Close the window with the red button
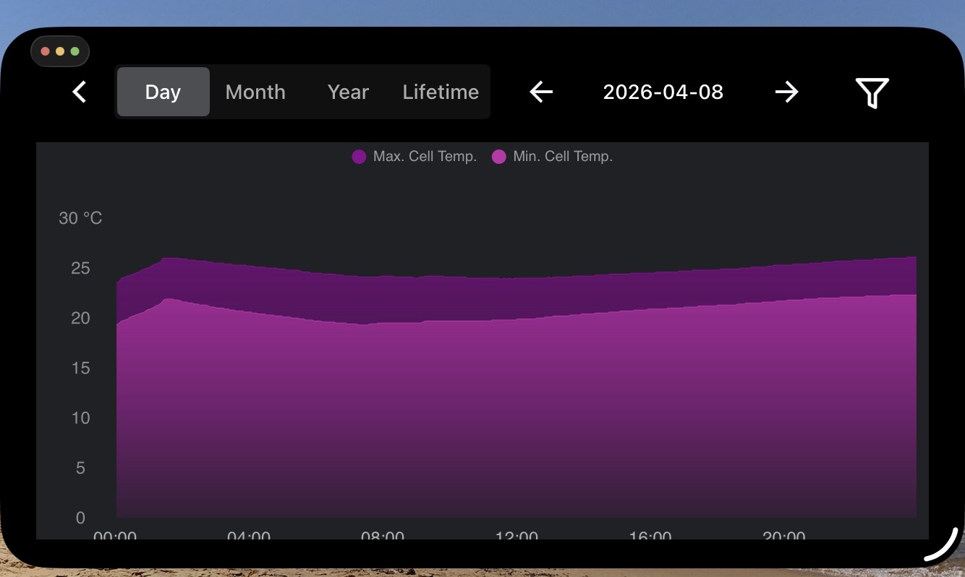Image resolution: width=965 pixels, height=577 pixels. point(45,51)
